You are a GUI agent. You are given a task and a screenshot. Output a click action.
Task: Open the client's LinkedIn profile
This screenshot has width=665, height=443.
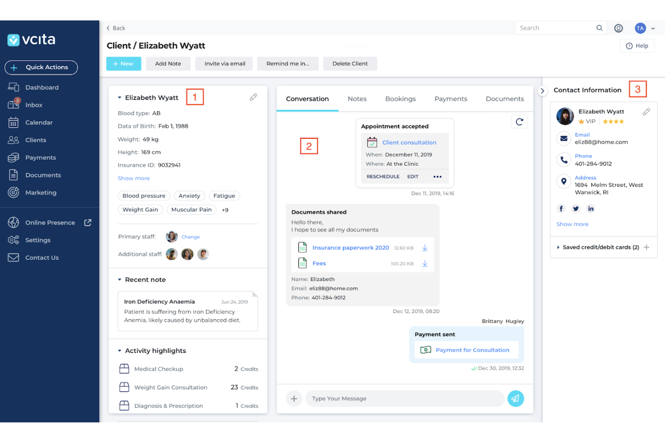click(x=590, y=208)
